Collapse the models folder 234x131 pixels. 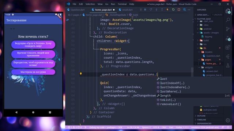209,52
